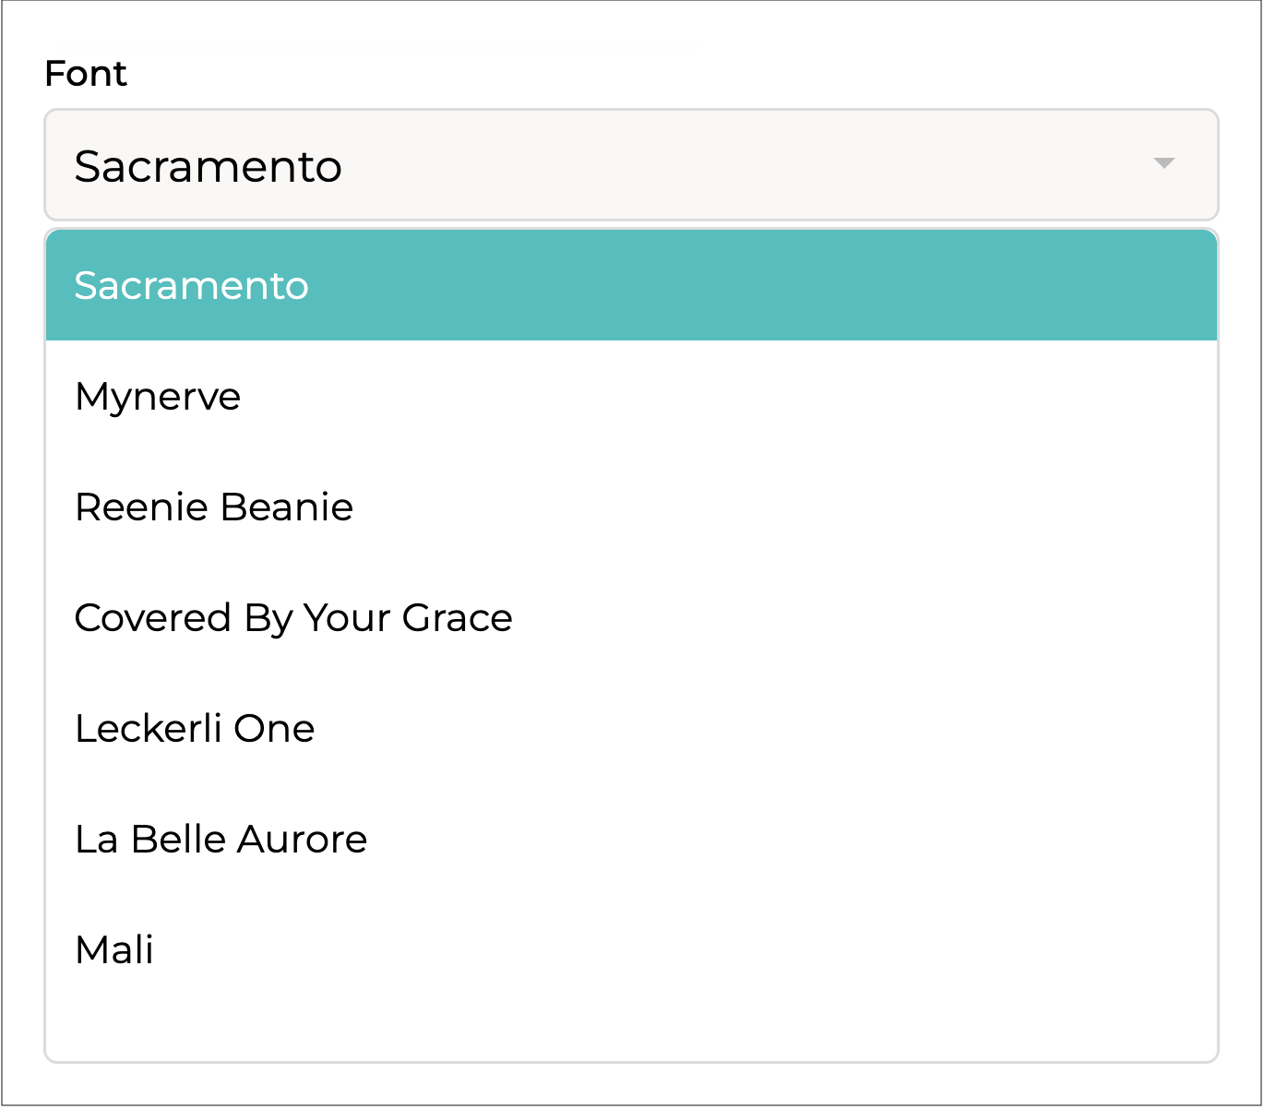1264x1109 pixels.
Task: Open the Font combo box
Action: click(631, 165)
